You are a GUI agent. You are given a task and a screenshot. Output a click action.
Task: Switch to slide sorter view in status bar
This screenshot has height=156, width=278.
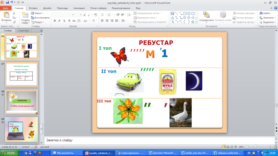228,147
